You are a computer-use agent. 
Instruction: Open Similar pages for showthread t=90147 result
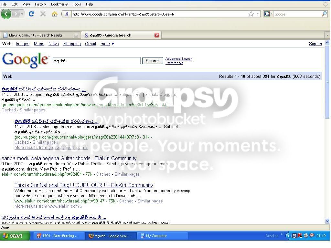[x=150, y=201]
